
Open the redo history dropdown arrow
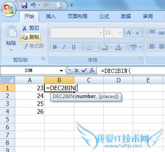[x=52, y=5]
